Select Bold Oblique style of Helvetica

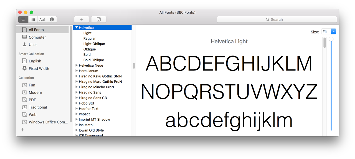point(93,60)
